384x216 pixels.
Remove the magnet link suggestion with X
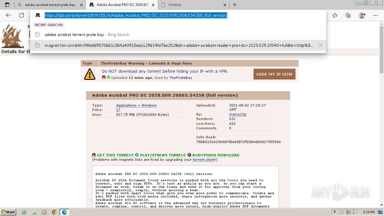[320, 45]
